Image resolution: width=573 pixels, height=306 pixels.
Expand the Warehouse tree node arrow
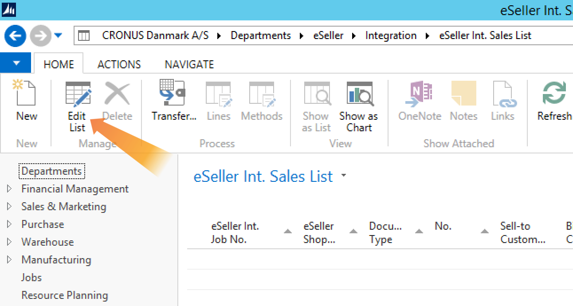(9, 242)
